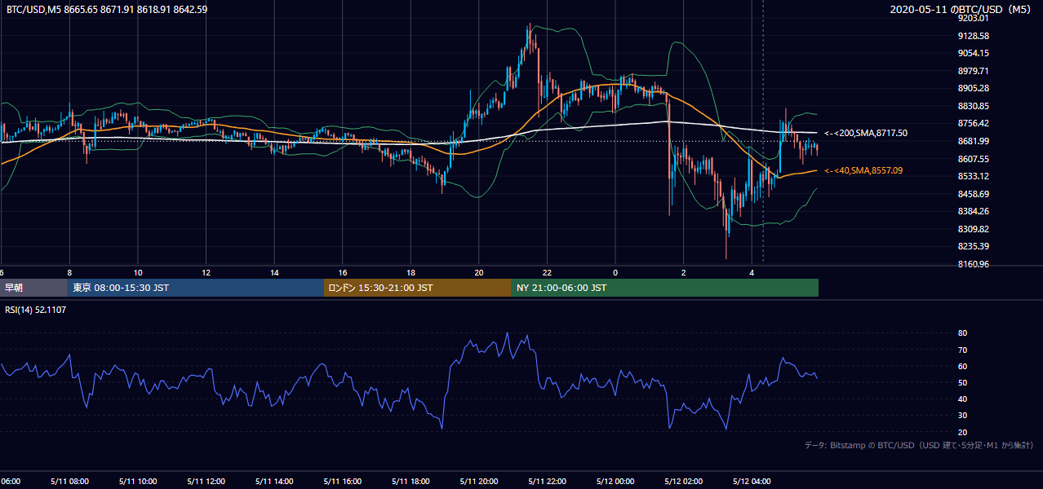Image resolution: width=1043 pixels, height=489 pixels.
Task: Click the Bitstamp data source credit text
Action: coord(919,445)
